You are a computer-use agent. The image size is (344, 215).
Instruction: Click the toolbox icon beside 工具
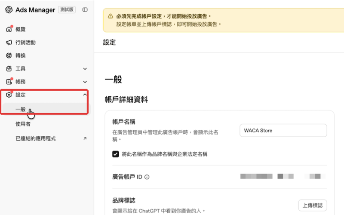[9, 69]
